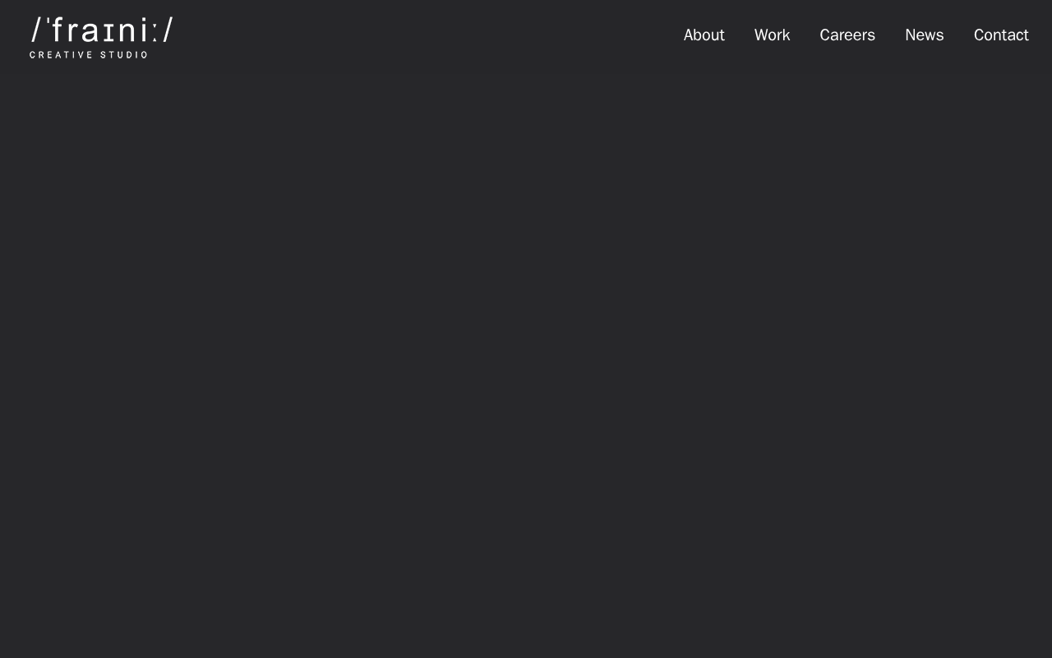This screenshot has height=658, width=1052.
Task: Click the Creative Studio tagline under logo
Action: (89, 55)
